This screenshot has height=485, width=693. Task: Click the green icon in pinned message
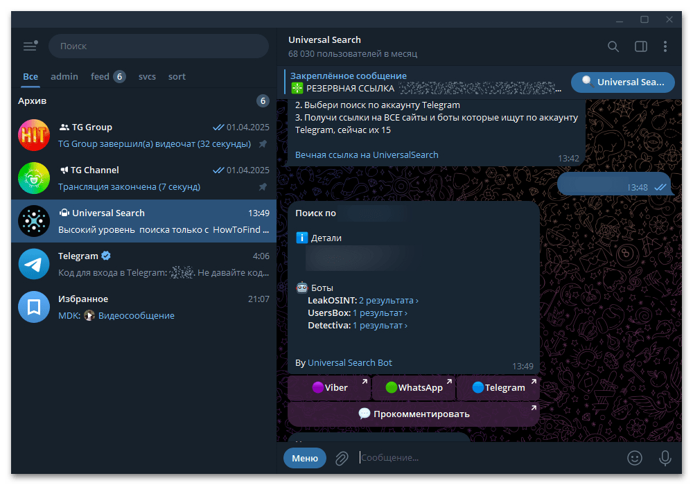tap(297, 88)
